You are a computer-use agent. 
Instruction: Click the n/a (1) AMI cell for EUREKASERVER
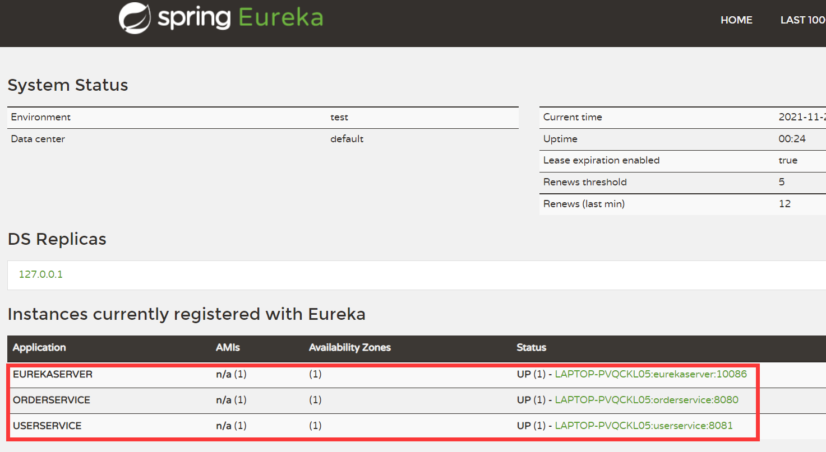click(x=231, y=374)
